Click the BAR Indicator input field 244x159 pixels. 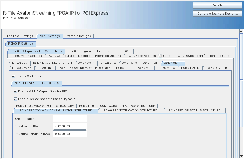(70, 119)
